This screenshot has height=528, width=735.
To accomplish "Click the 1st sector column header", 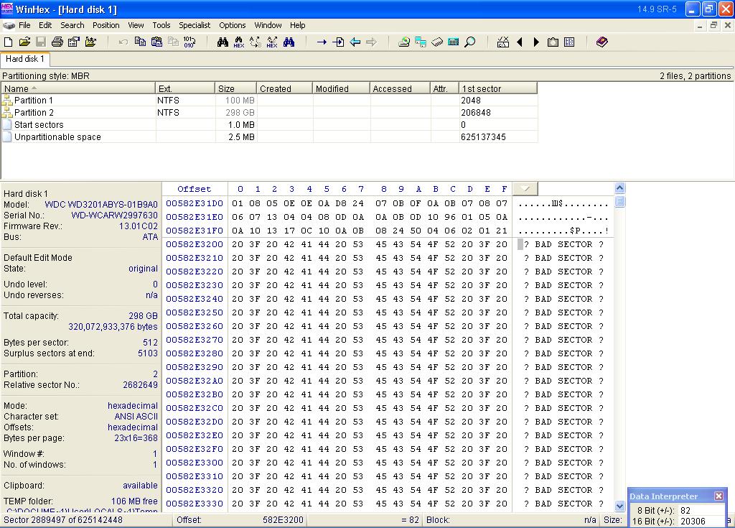I will pos(498,88).
